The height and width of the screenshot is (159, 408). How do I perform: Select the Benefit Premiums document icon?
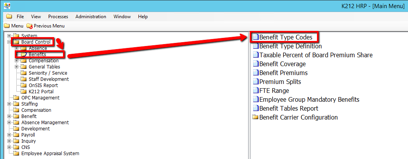pyautogui.click(x=256, y=73)
